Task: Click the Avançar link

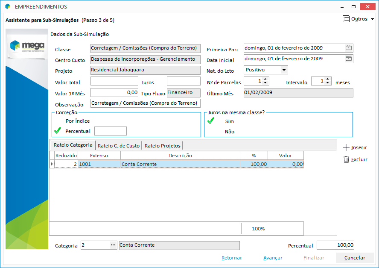Action: [273, 258]
